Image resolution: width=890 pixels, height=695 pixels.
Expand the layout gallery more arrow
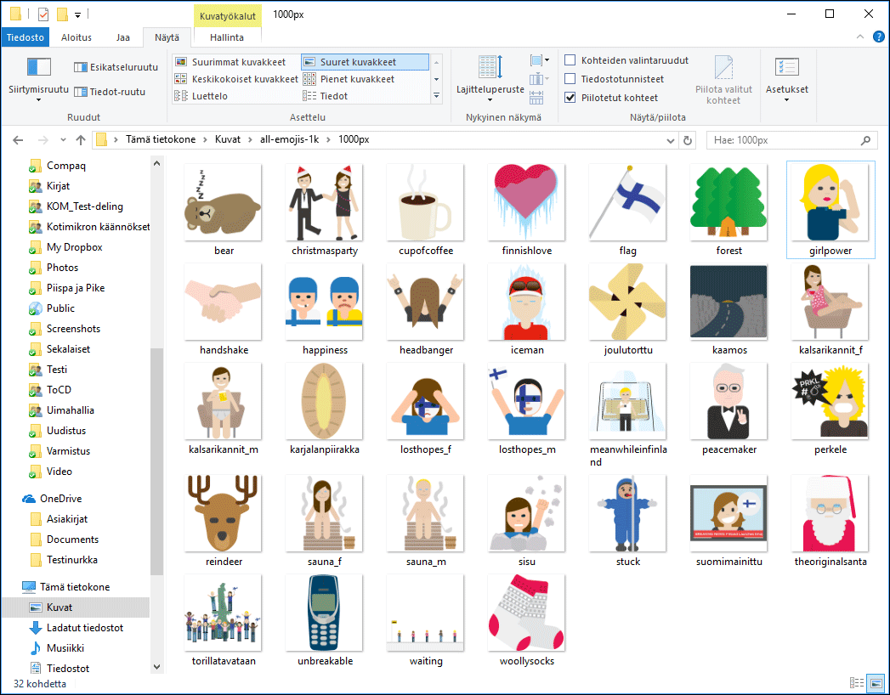[436, 97]
